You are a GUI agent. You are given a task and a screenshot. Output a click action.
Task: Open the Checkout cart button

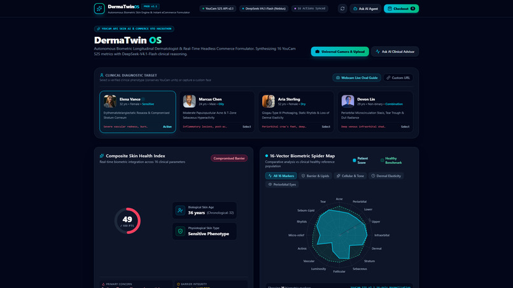[x=401, y=8]
